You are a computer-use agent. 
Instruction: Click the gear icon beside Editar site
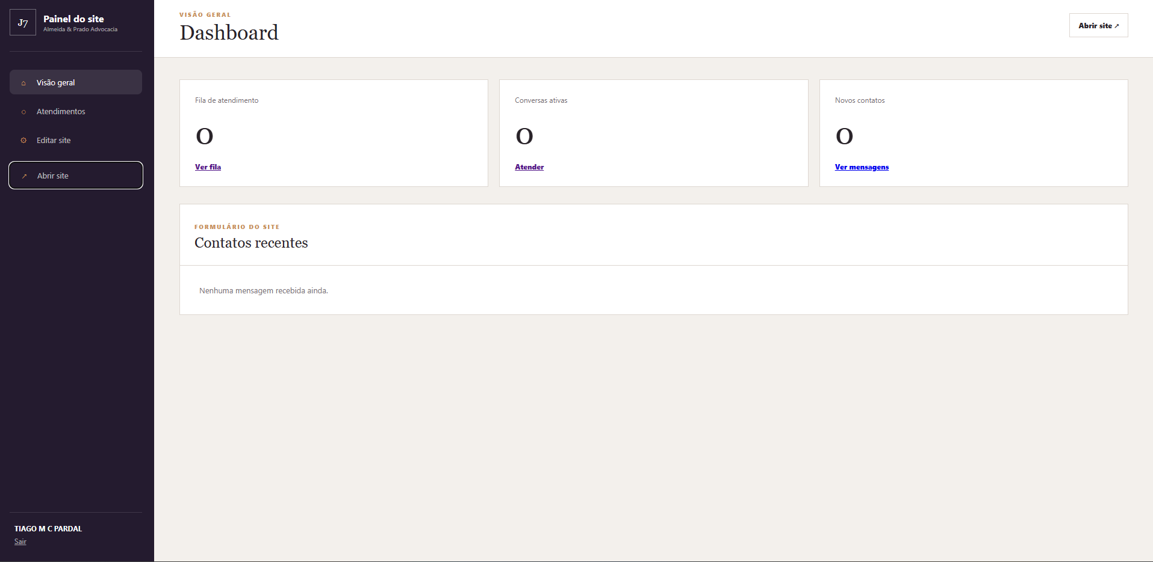[23, 141]
